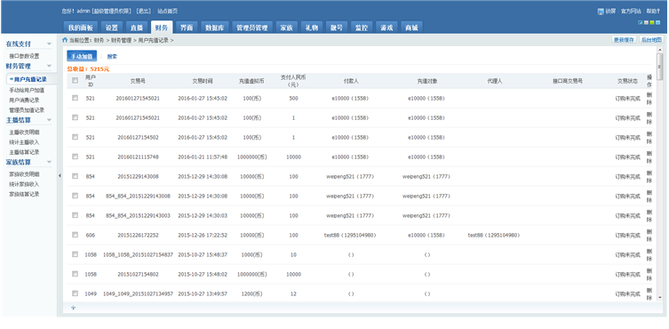Click the 后台地图 button
669x329 pixels.
(651, 40)
